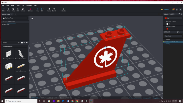Open the Model menu
This screenshot has height=103, width=183.
pyautogui.click(x=13, y=5)
